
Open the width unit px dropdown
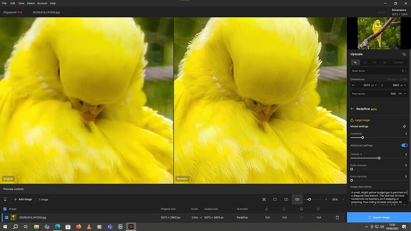point(374,85)
